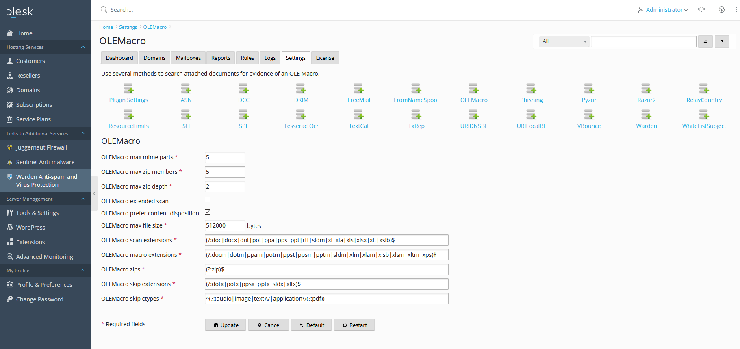Expand the Administrator account menu
The image size is (740, 349).
tap(663, 10)
